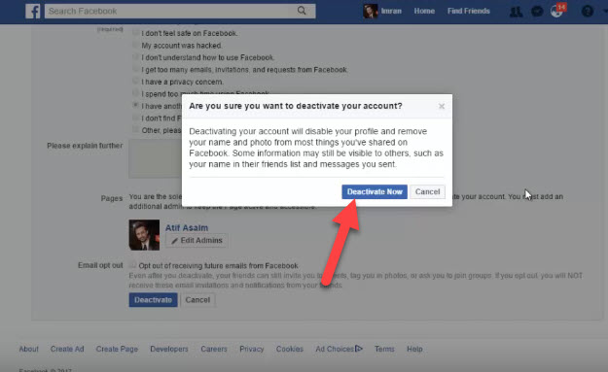
Task: Open the Create Ad footer link
Action: 67,349
